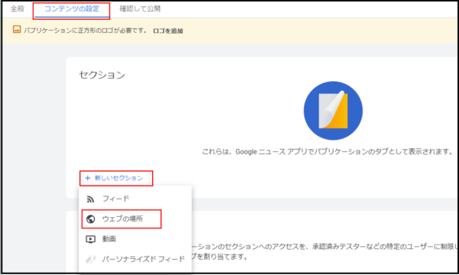
Task: Click the RSS feed icon in the menu
Action: click(x=90, y=199)
